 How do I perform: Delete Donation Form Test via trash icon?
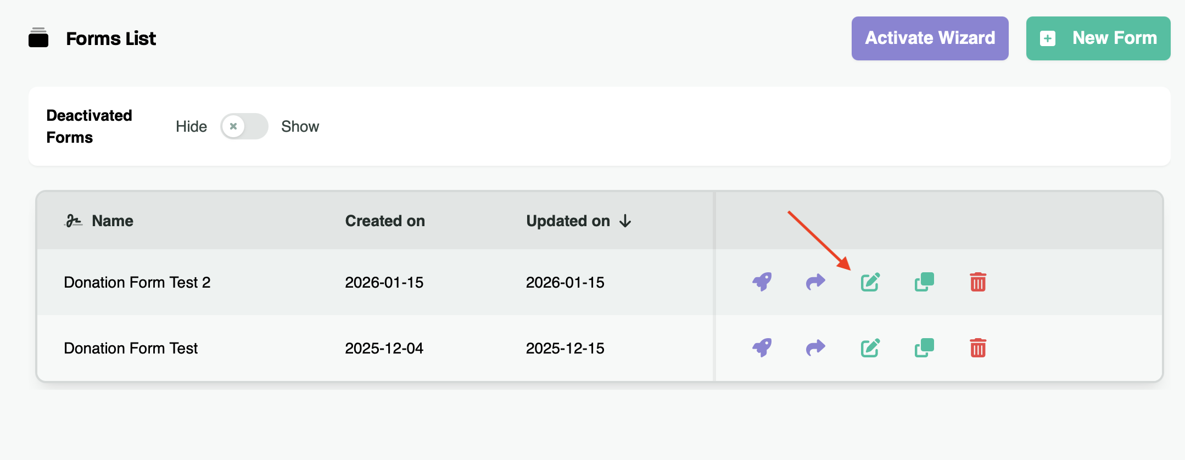978,348
